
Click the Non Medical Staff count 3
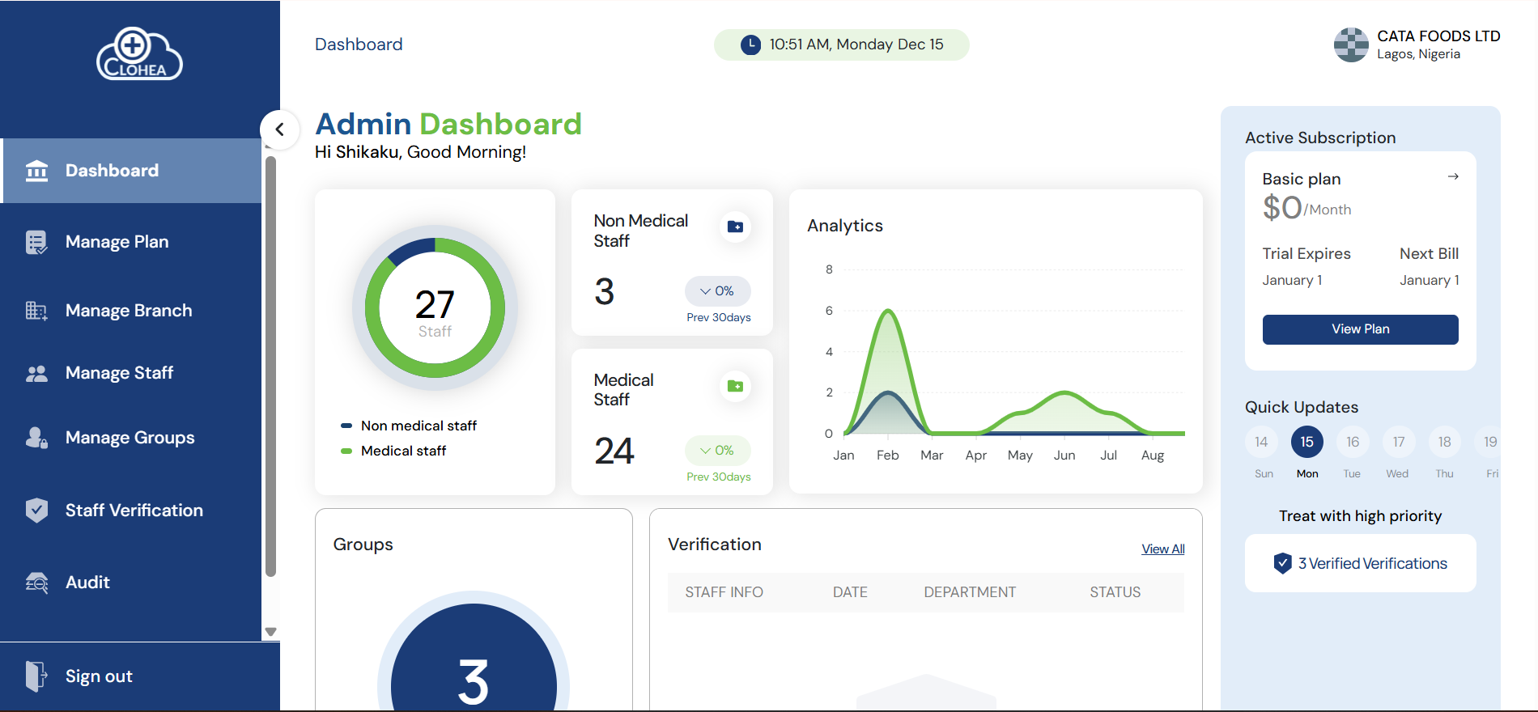[x=605, y=292]
